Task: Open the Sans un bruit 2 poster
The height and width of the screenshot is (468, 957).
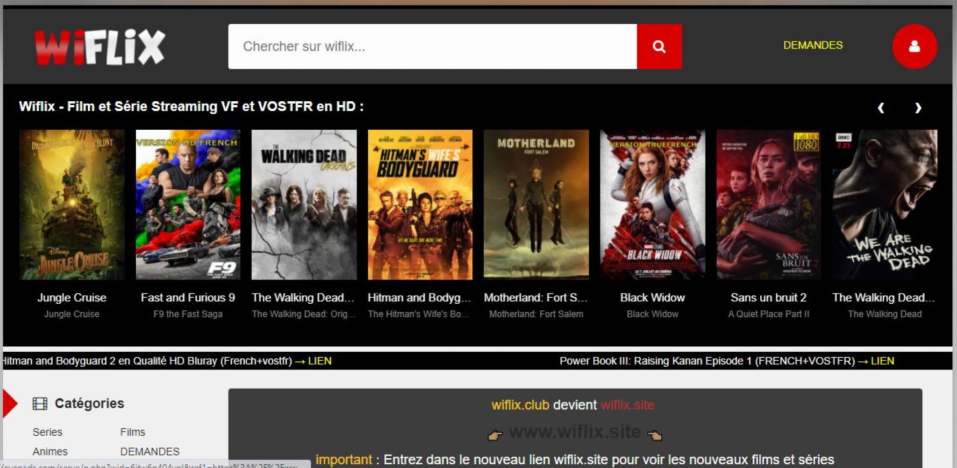Action: (769, 205)
